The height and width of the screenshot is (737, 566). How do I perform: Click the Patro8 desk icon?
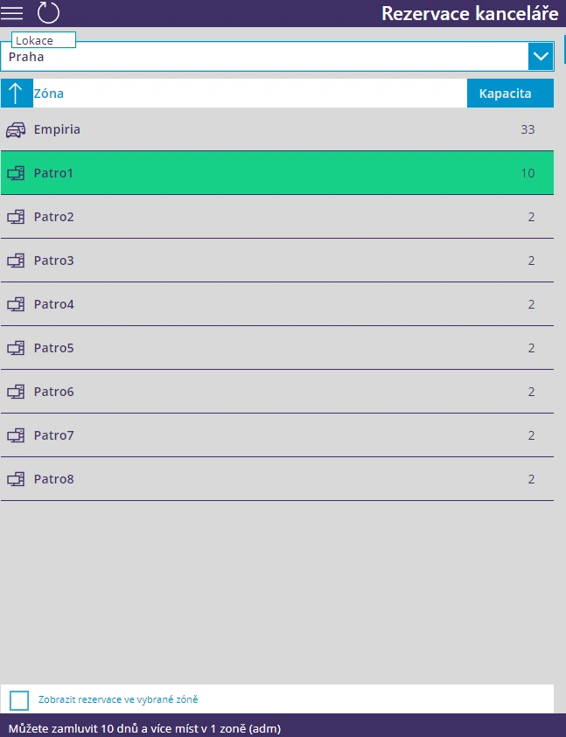point(16,479)
